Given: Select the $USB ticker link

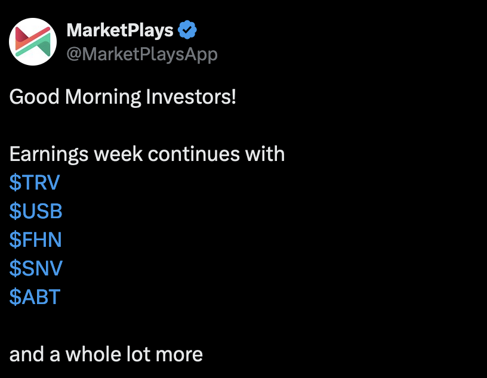Looking at the screenshot, I should (36, 212).
